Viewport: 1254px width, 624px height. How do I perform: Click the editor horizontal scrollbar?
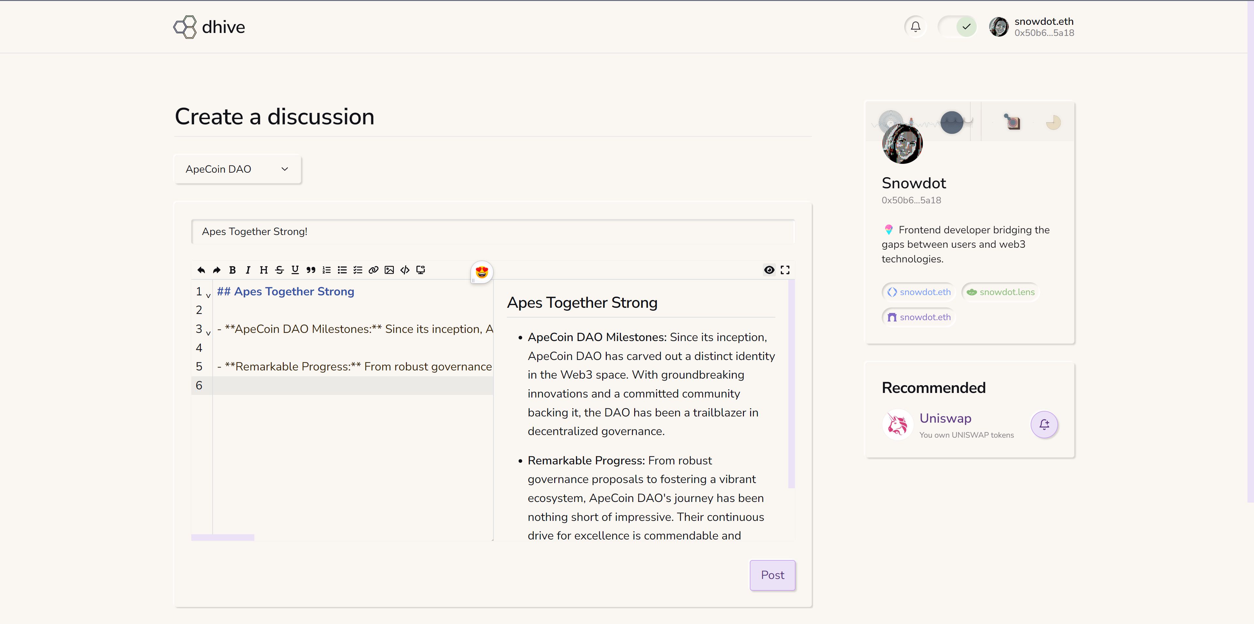coord(222,538)
